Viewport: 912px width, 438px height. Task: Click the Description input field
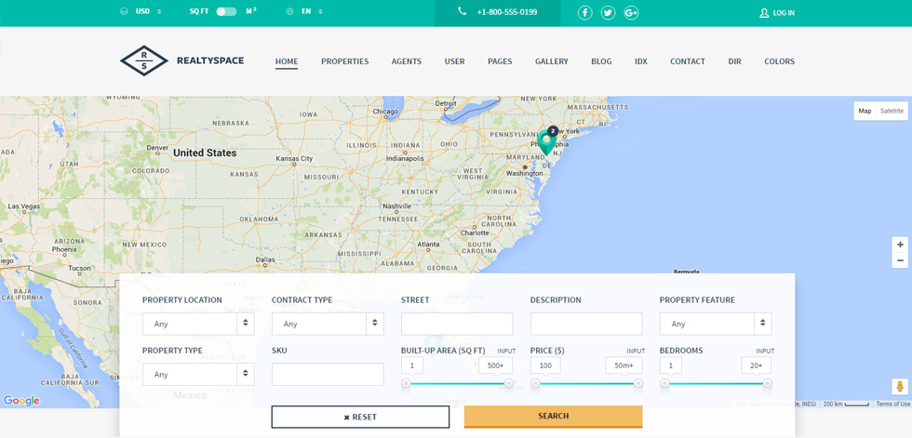(x=586, y=324)
